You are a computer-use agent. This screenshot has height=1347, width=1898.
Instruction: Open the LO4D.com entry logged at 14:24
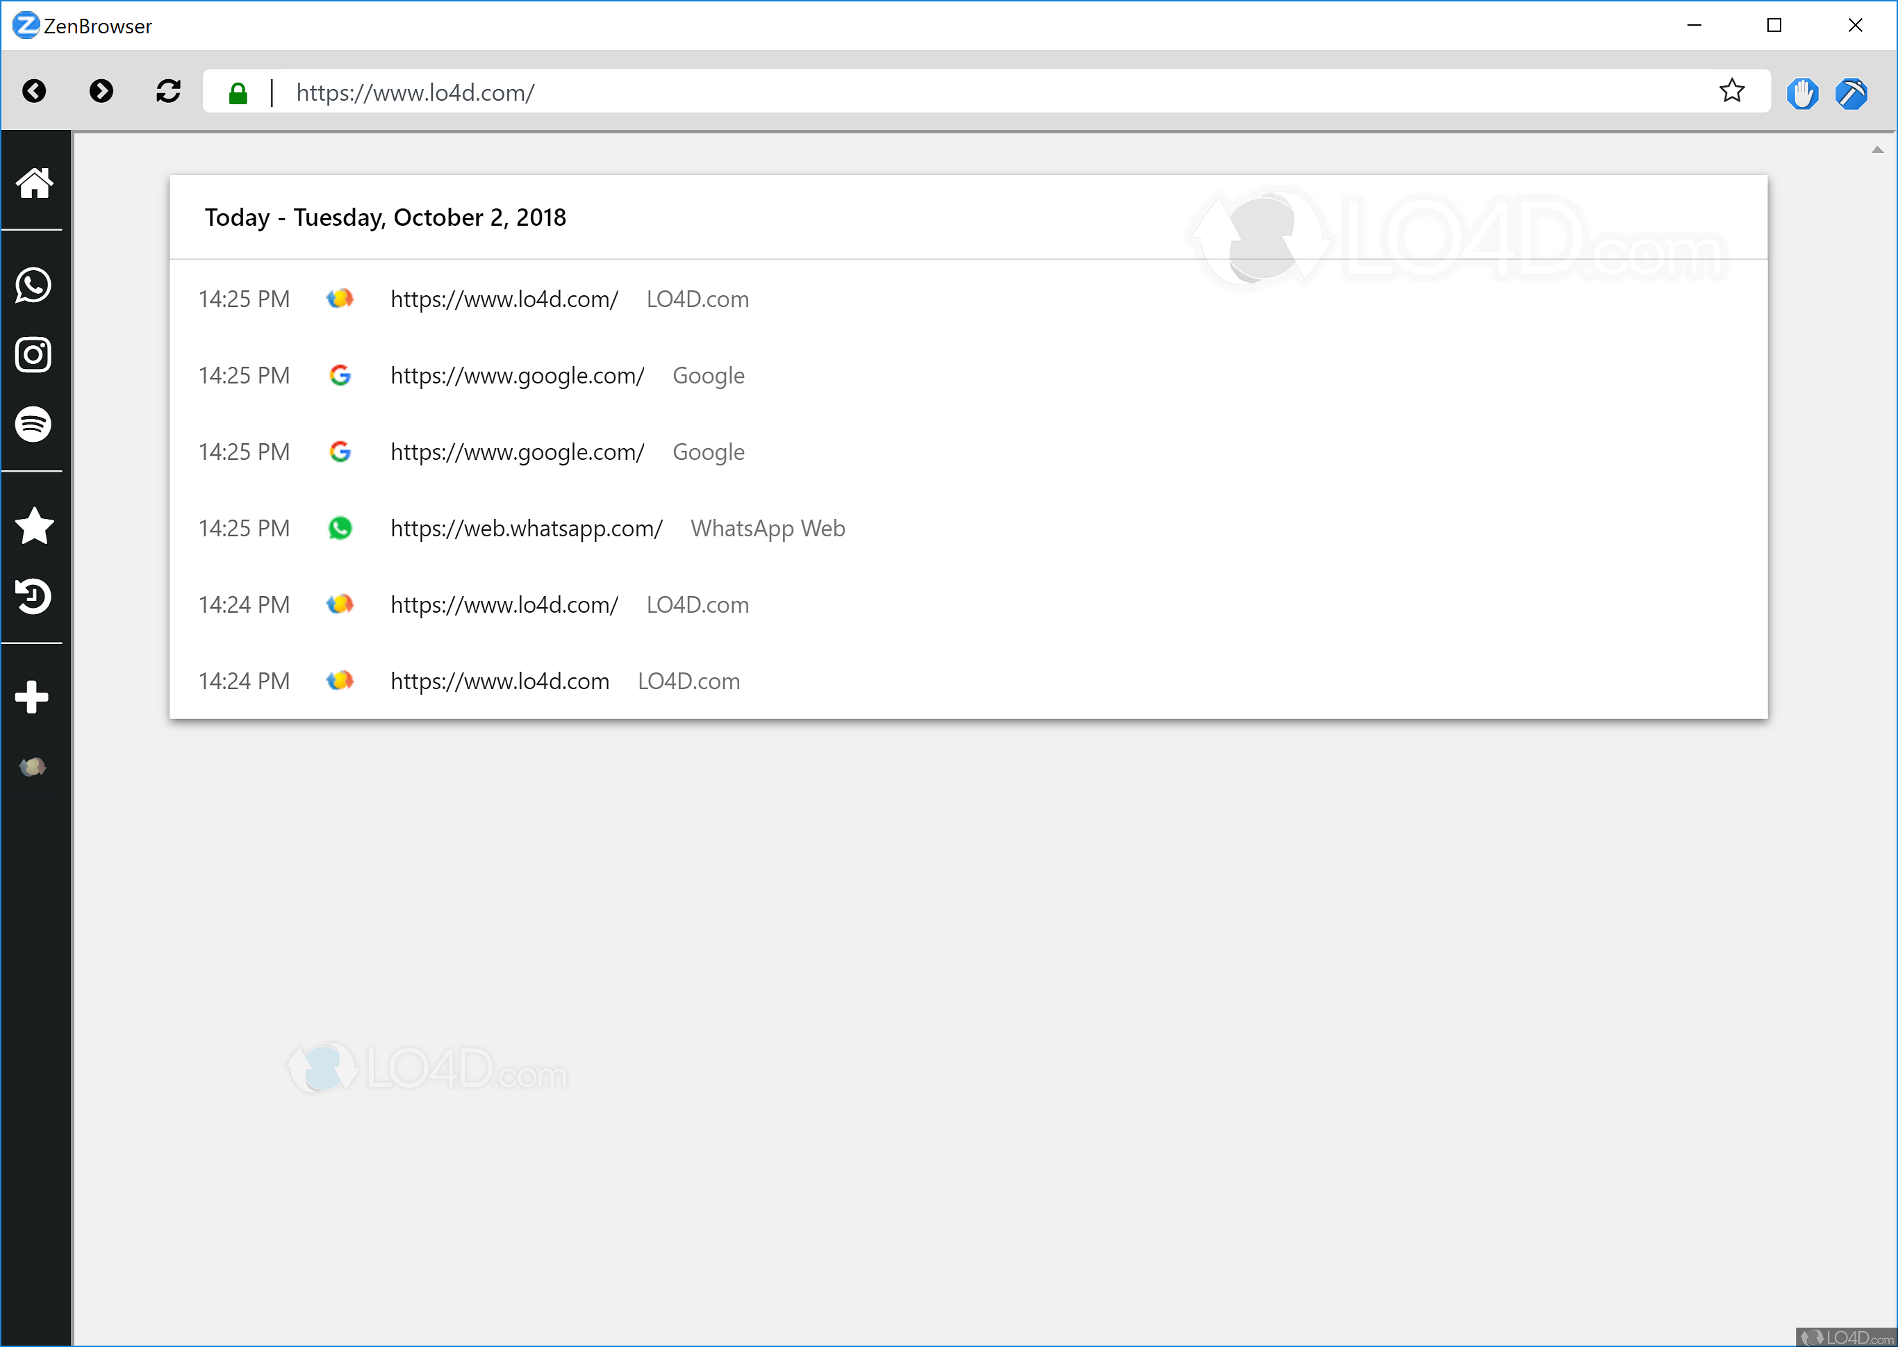tap(504, 604)
